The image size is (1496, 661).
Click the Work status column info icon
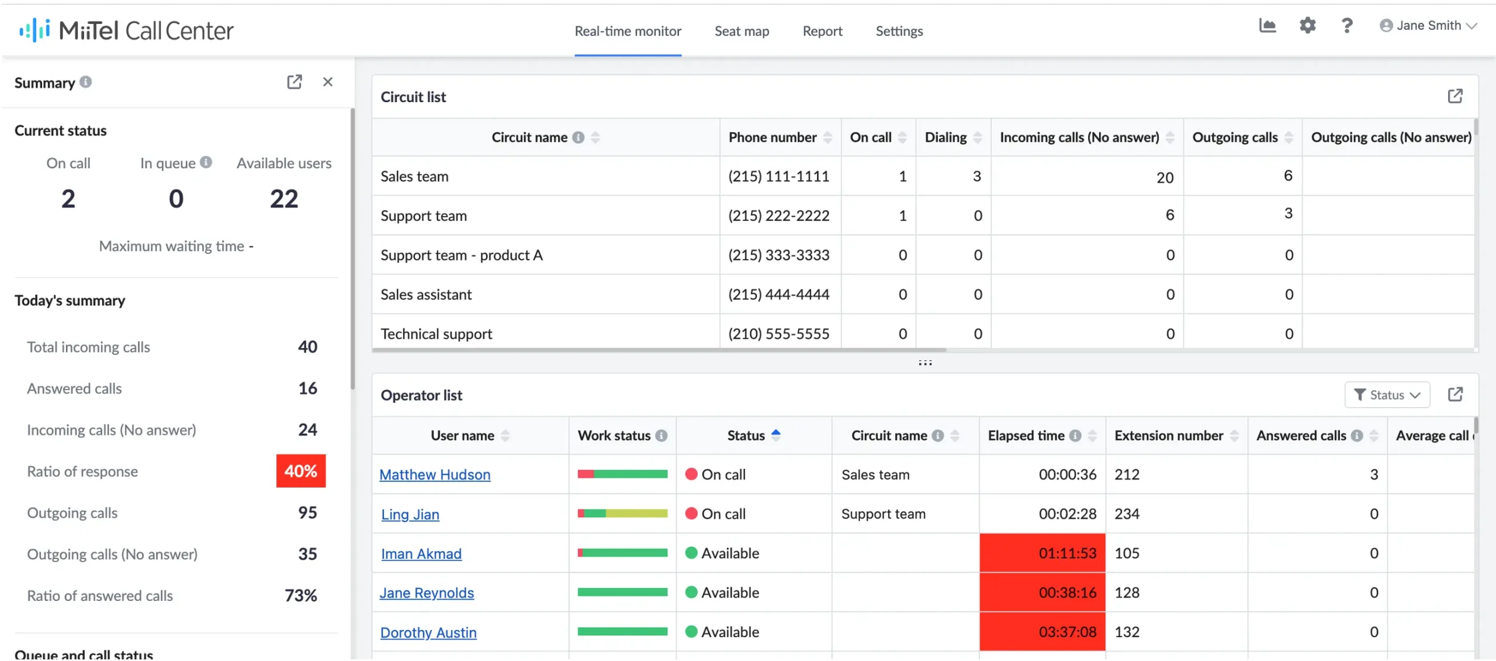[661, 435]
